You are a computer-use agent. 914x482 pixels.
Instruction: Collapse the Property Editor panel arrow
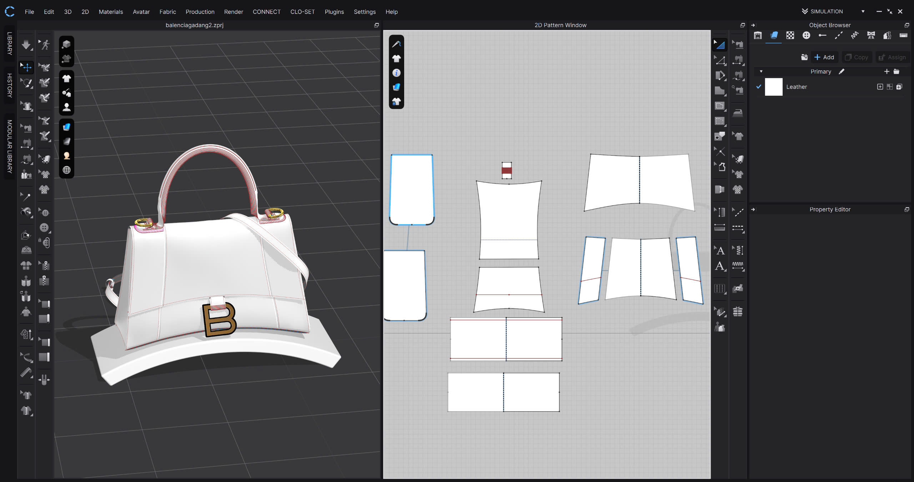pyautogui.click(x=753, y=210)
